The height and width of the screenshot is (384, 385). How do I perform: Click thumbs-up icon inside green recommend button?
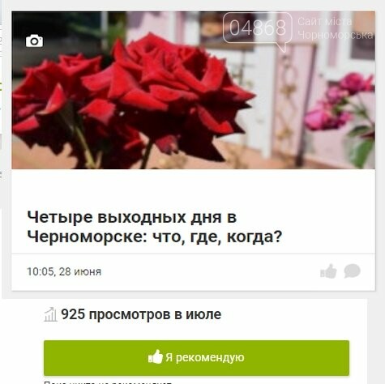[156, 357]
